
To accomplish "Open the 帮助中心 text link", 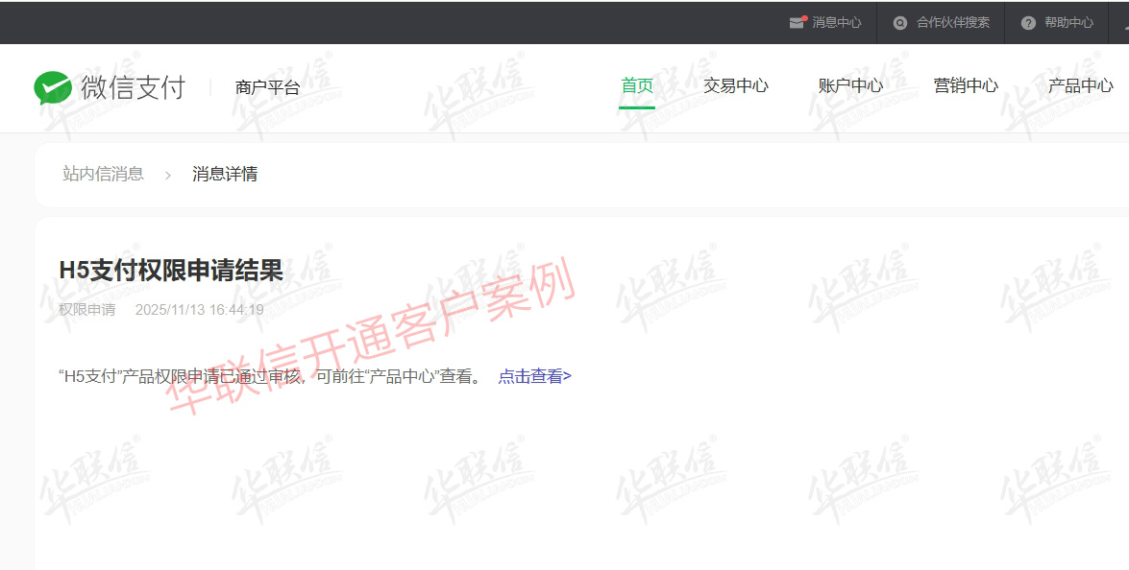I will (1068, 22).
